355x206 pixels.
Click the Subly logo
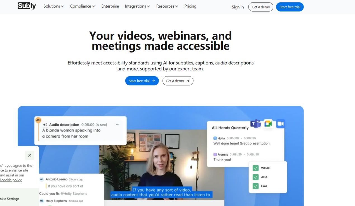[x=27, y=6]
